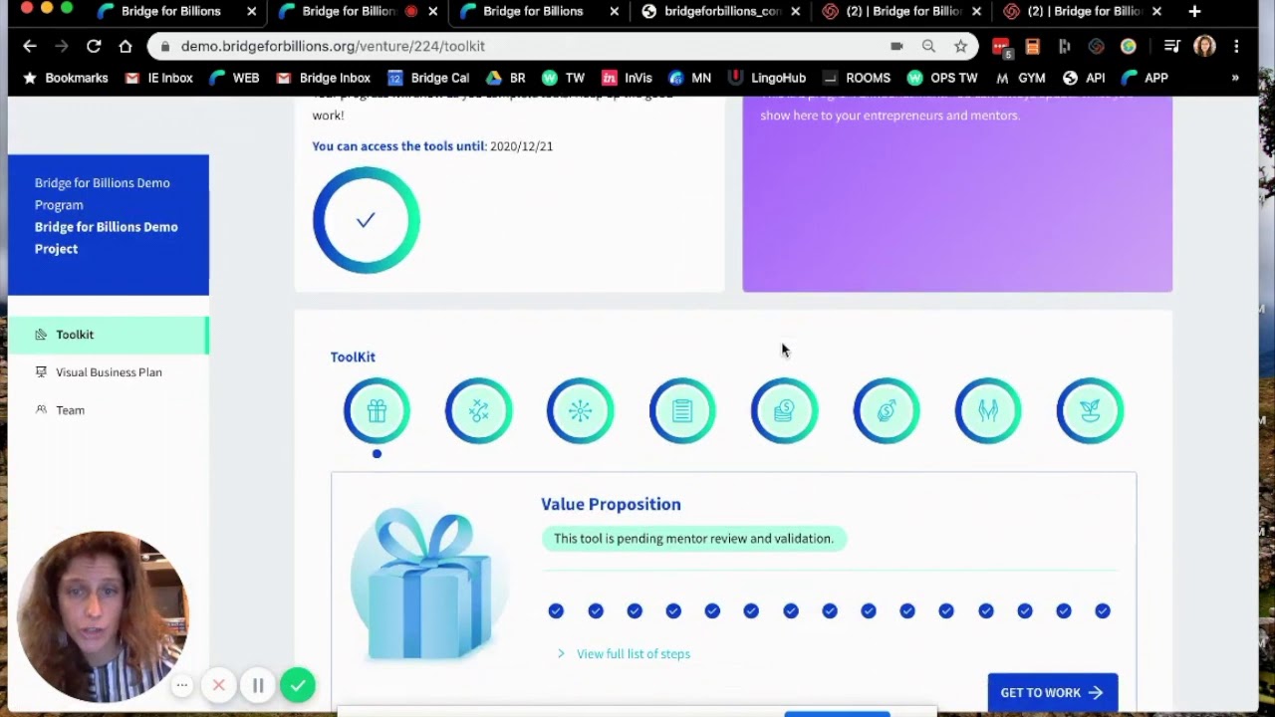Open the API bookmark
Screen dimensions: 1275x717
click(1084, 78)
